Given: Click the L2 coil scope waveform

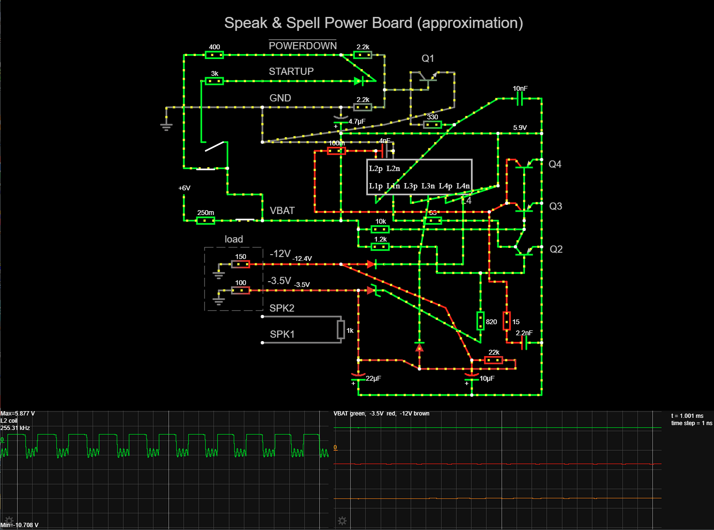Looking at the screenshot, I should 164,445.
